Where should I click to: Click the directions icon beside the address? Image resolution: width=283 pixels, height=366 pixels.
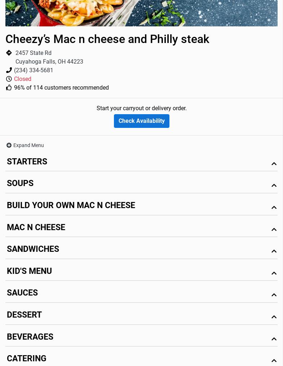[9, 53]
